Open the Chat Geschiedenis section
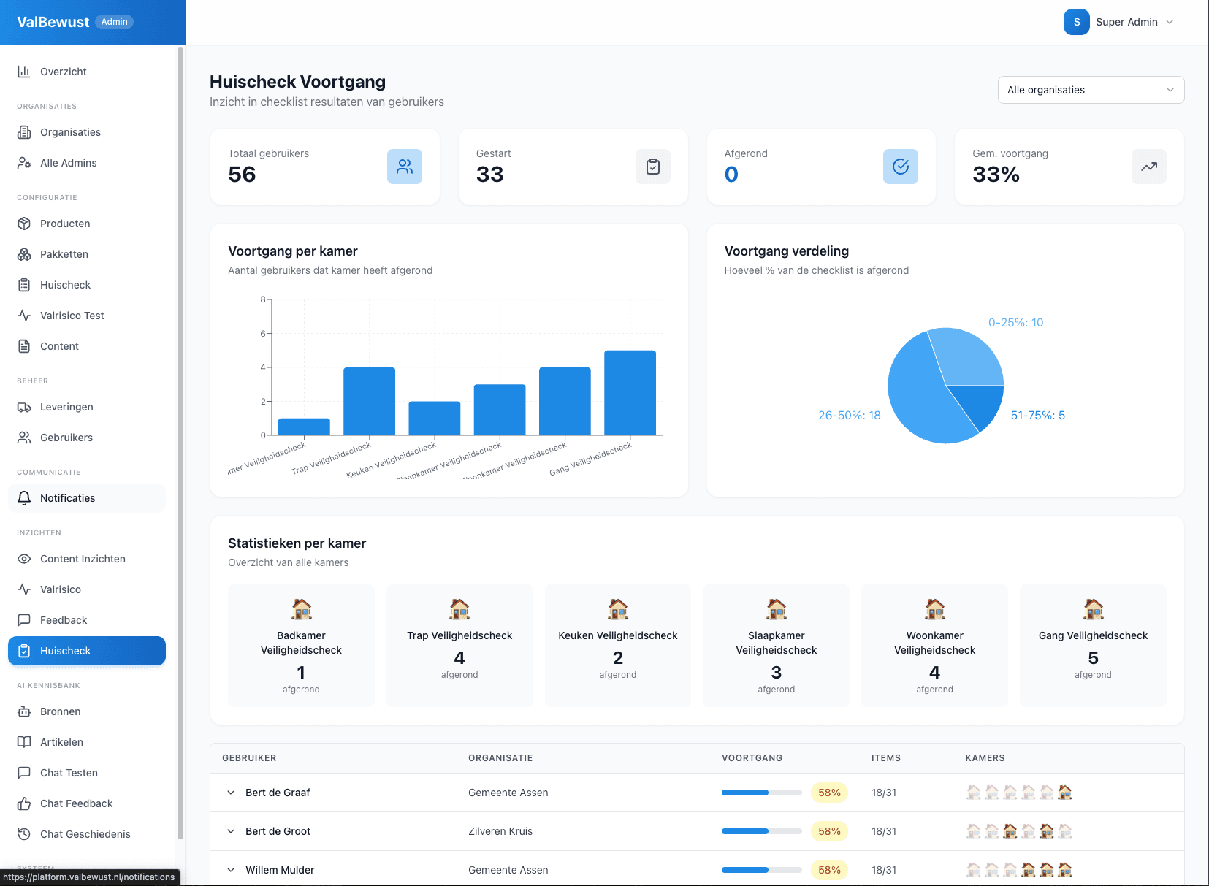Image resolution: width=1209 pixels, height=886 pixels. point(85,834)
